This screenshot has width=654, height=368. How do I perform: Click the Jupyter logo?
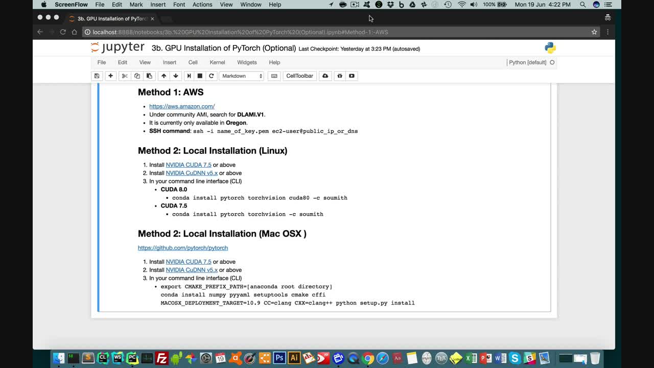[118, 48]
